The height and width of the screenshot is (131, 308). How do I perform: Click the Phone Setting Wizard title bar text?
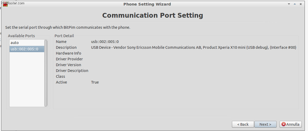(147, 4)
